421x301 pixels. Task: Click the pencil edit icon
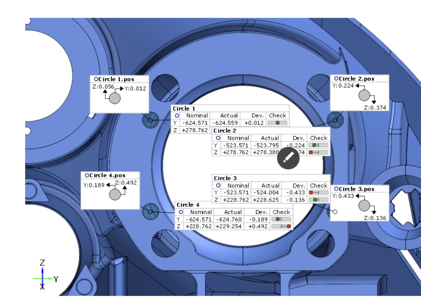coord(288,158)
